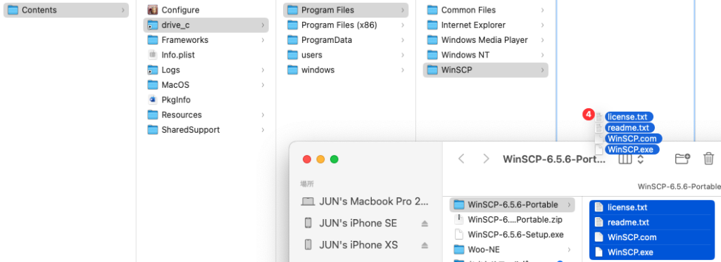Open the drive_c folder alias
The image size is (721, 262).
[206, 25]
